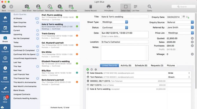The image size is (197, 109).
Task: Click the Print/Send printer icon
Action: pos(109,7)
